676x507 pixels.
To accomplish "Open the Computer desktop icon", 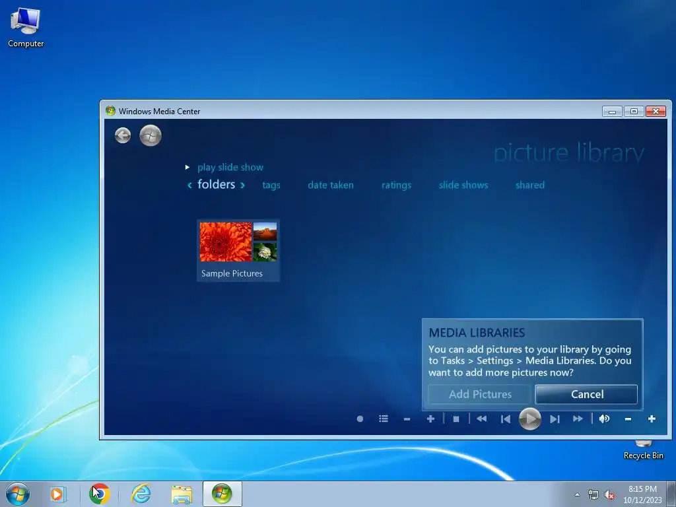I will click(26, 28).
